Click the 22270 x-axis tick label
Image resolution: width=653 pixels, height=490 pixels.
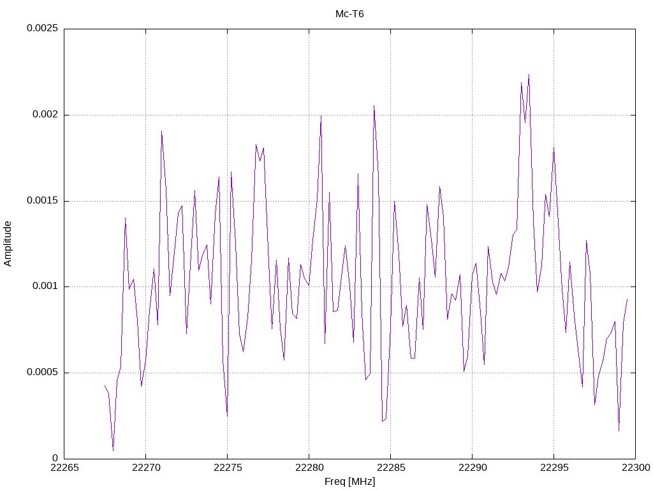click(x=146, y=468)
